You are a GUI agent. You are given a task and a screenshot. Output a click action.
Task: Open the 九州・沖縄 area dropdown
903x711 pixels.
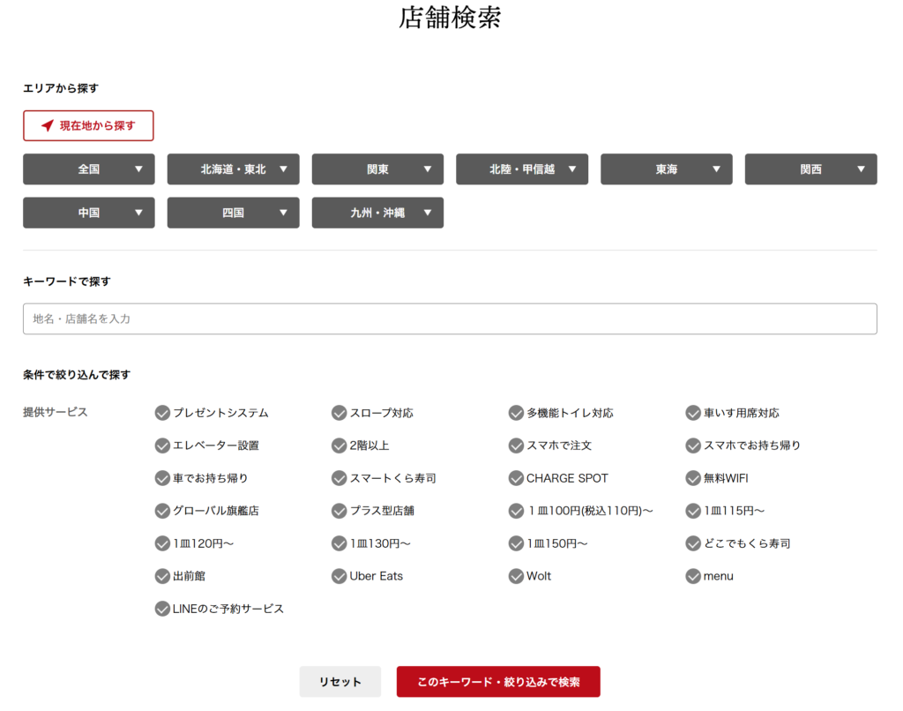point(377,213)
